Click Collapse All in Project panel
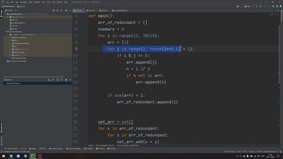The image size is (283, 159). 61,11
